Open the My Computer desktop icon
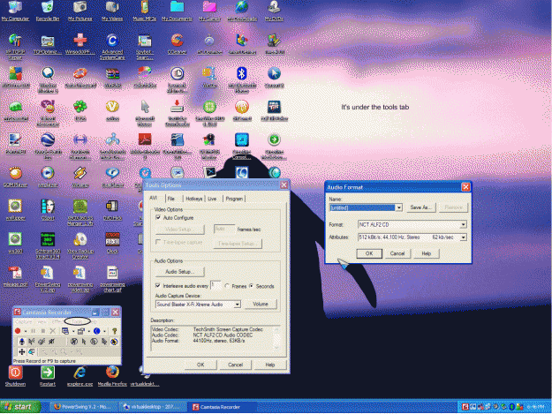This screenshot has width=552, height=414. [x=15, y=11]
